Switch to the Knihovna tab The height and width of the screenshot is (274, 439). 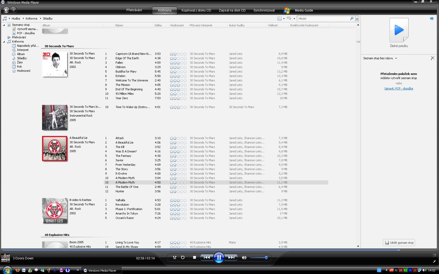pyautogui.click(x=165, y=10)
